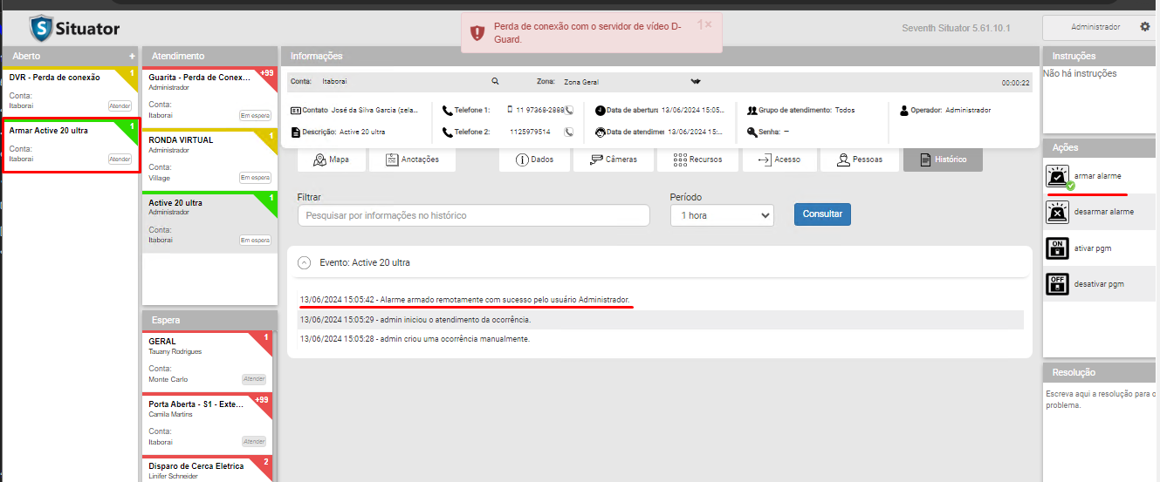
Task: Select the Anotações tab
Action: (x=412, y=160)
